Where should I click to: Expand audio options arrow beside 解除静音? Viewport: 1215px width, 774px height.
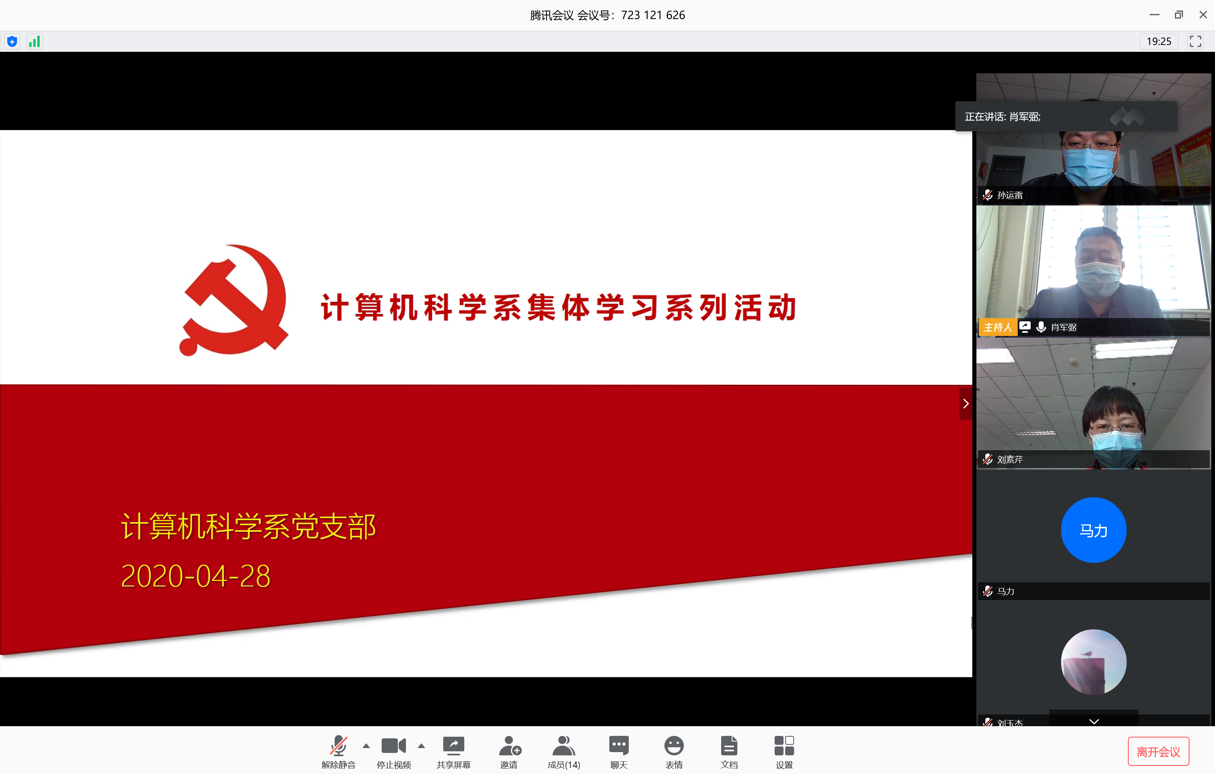[366, 745]
